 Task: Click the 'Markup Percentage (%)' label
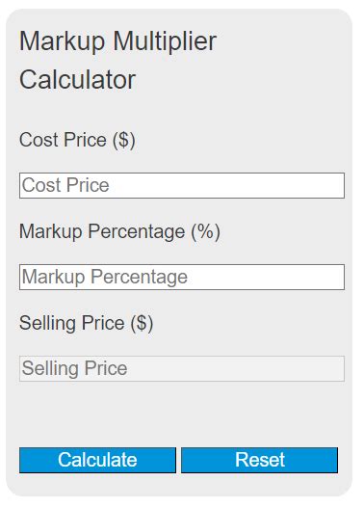119,231
